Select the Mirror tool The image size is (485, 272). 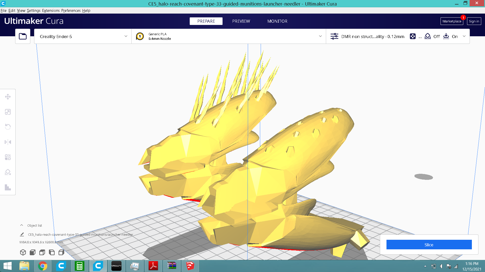pyautogui.click(x=8, y=142)
